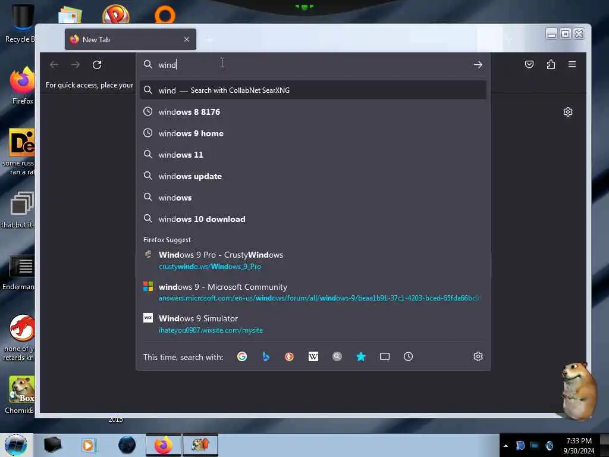Search this time with Google
Viewport: 609px width, 457px height.
click(242, 356)
